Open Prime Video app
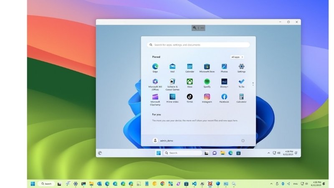This screenshot has width=334, height=188. click(x=172, y=98)
